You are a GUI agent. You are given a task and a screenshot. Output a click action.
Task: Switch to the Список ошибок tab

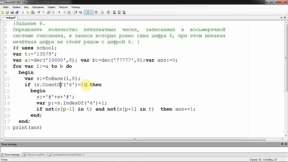coord(34,155)
